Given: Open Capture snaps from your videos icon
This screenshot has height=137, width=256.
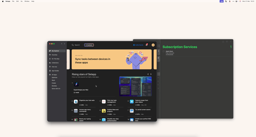Looking at the screenshot, I should pyautogui.click(x=132, y=102).
